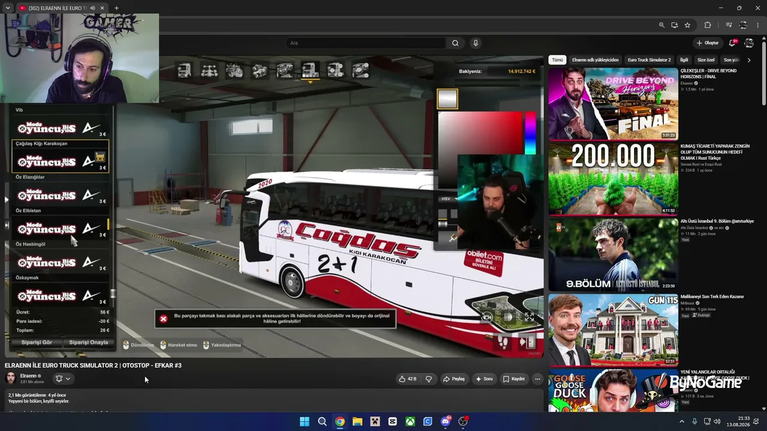Click the highlighted truck category icon in the game toolbar
The image size is (767, 431).
coord(310,71)
